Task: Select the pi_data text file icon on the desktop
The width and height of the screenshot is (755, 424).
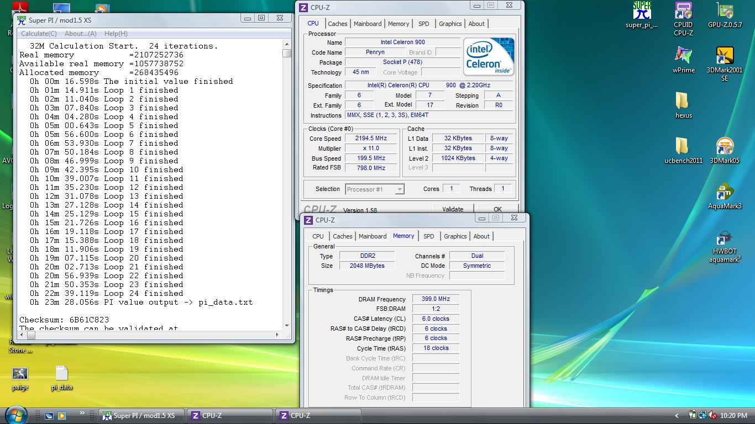Action: point(61,374)
